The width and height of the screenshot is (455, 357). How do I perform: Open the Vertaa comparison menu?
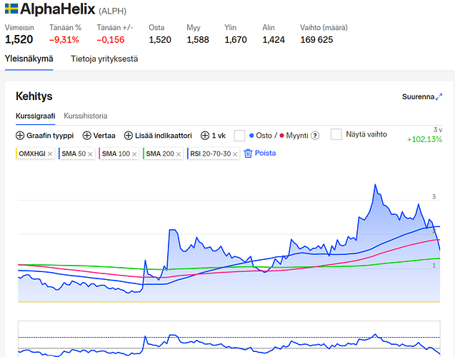[x=99, y=136]
